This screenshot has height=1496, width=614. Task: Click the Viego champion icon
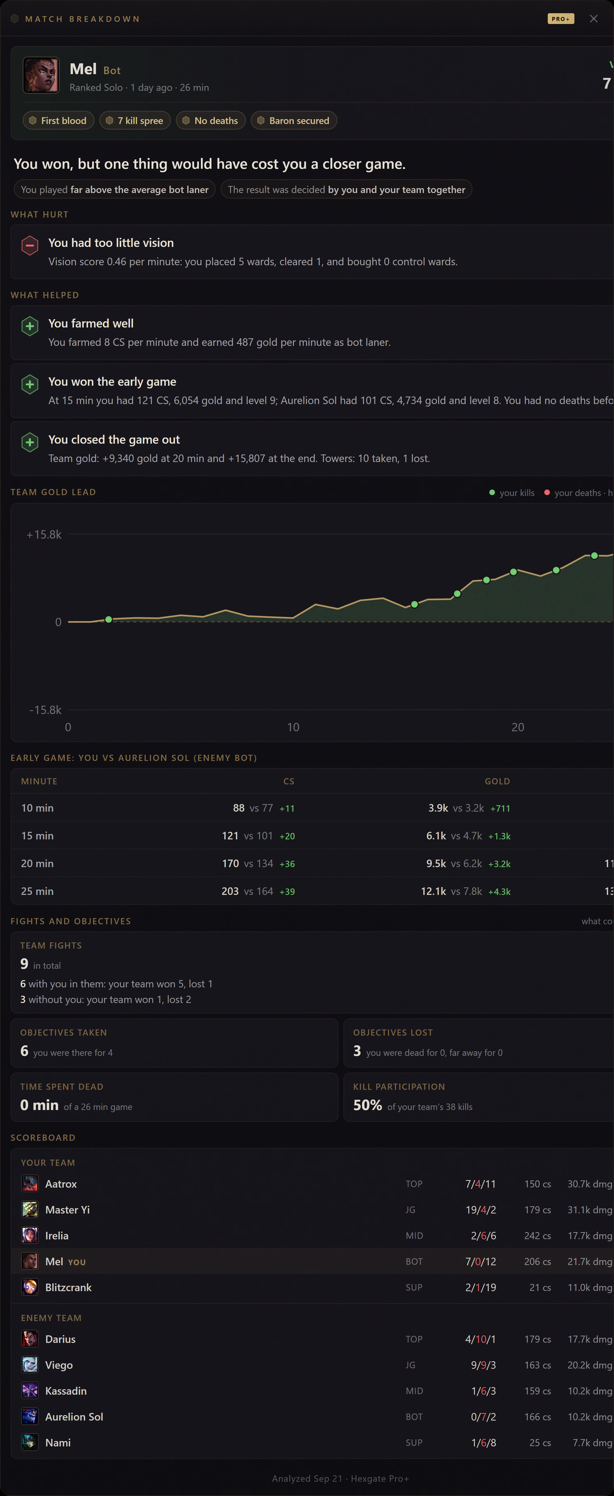pos(29,1365)
